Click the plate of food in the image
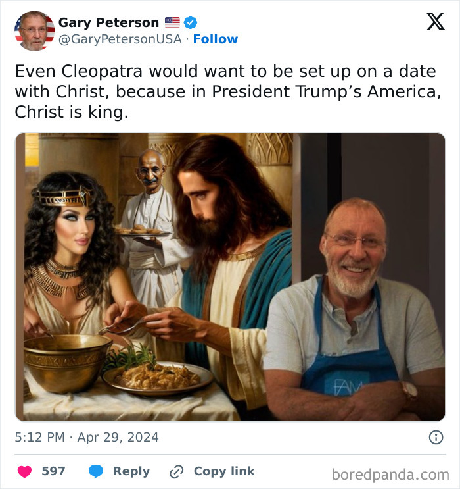The height and width of the screenshot is (489, 460). tap(158, 378)
